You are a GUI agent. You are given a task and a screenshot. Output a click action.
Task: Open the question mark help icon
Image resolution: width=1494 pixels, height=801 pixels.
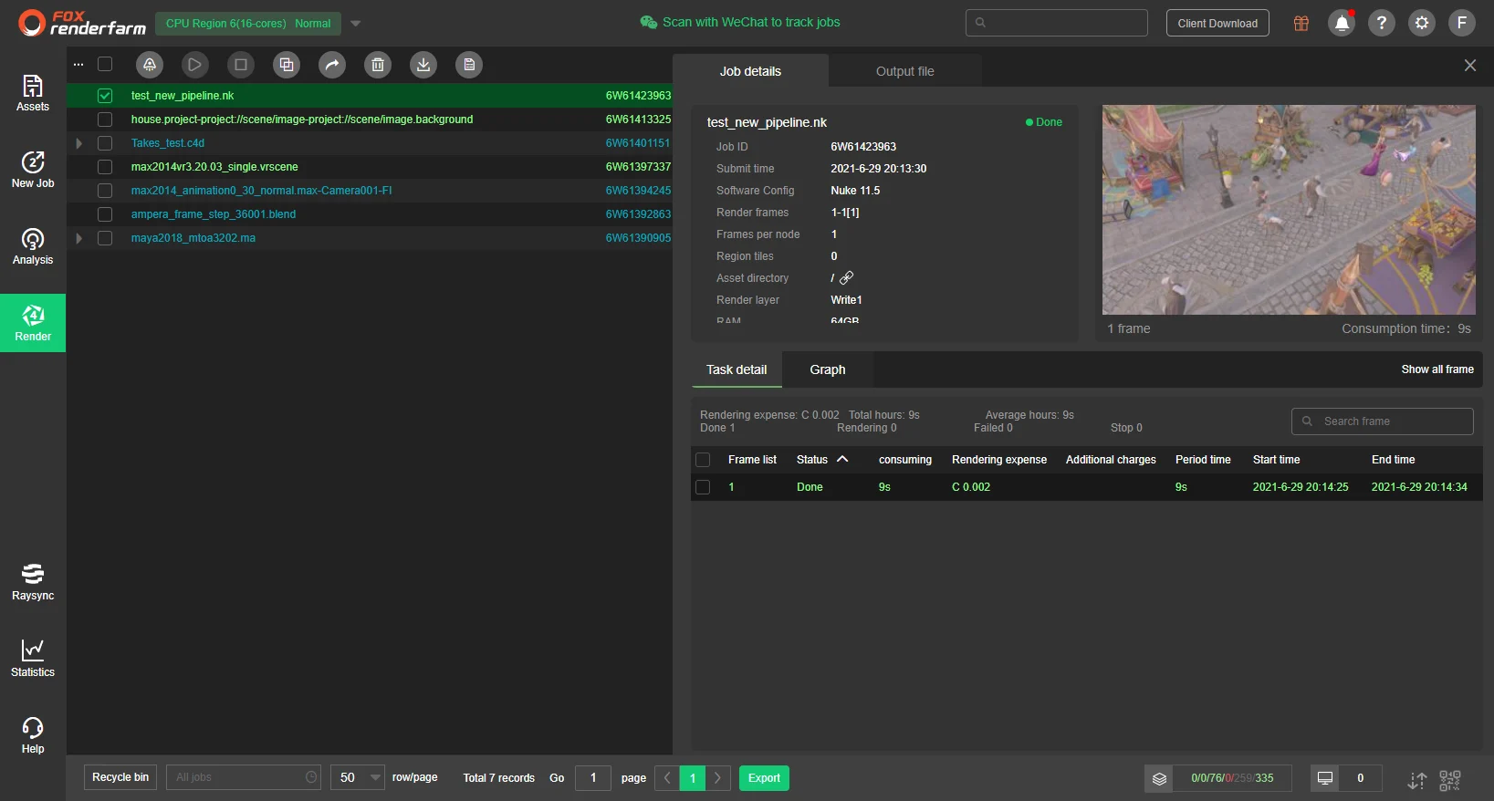pyautogui.click(x=1382, y=23)
